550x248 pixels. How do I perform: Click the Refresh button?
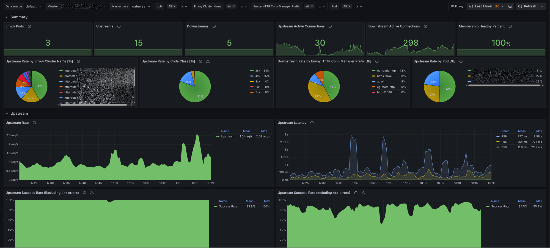(527, 6)
